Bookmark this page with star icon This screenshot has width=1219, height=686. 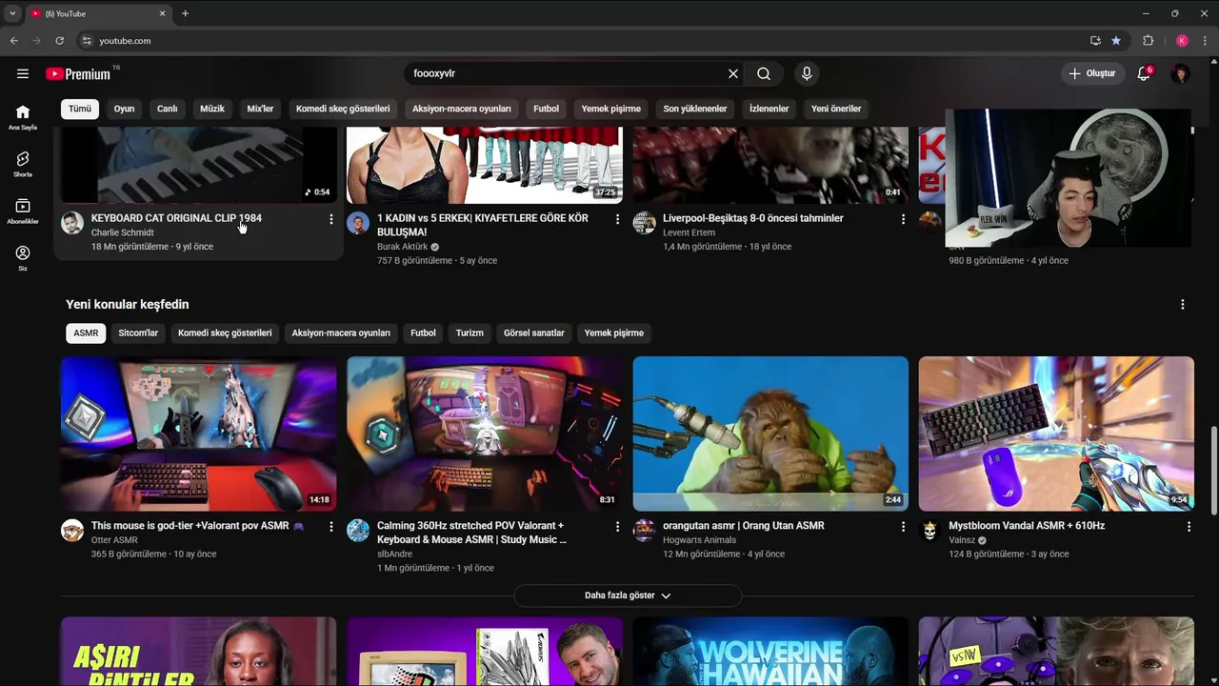(1116, 41)
